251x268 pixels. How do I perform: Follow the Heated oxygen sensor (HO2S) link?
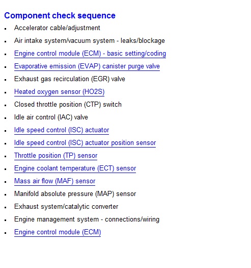[60, 92]
